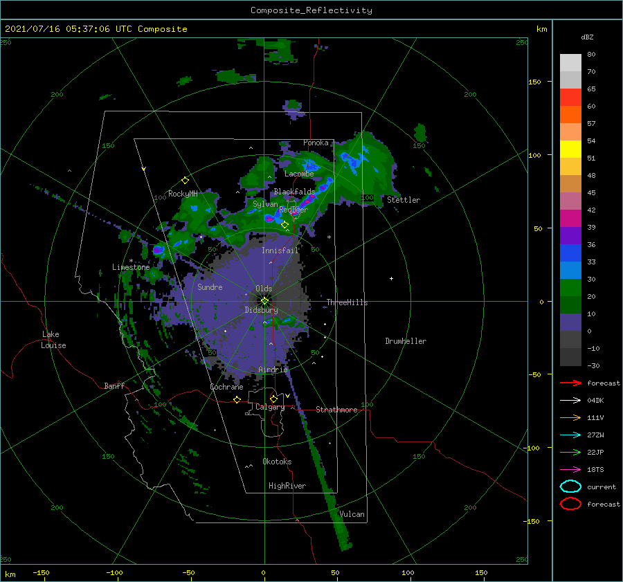Viewport: 623px width, 582px height.
Task: Click the Stettler city label
Action: point(404,200)
